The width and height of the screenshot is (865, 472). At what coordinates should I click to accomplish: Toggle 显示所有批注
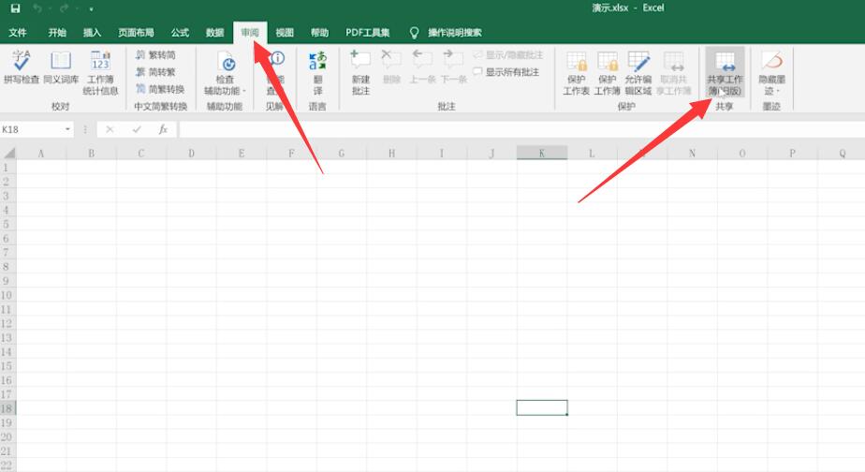506,72
